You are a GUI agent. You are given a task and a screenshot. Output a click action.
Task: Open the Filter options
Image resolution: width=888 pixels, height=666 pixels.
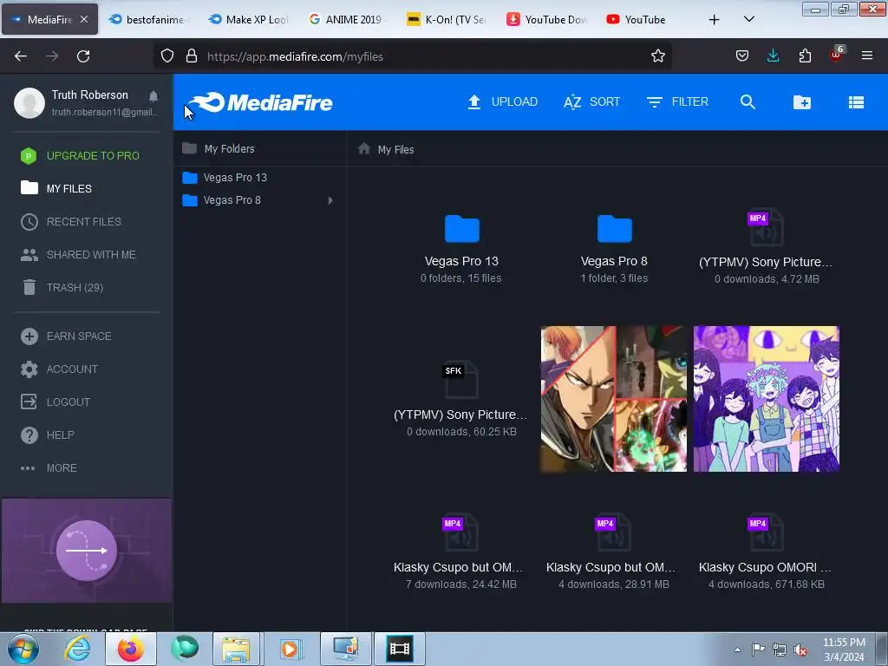tap(677, 102)
